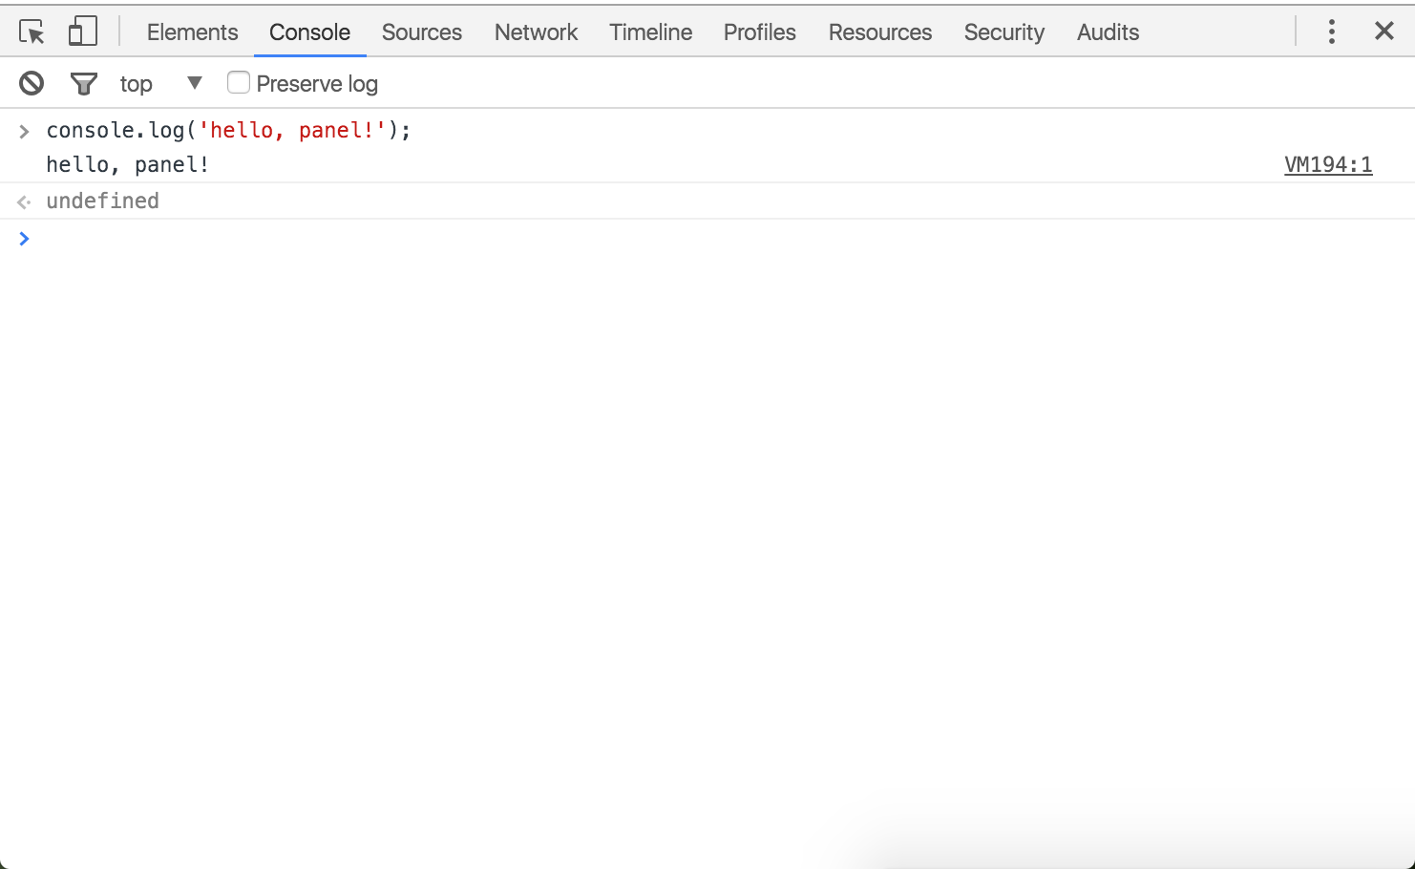The width and height of the screenshot is (1415, 869).
Task: Open the top execution context dropdown
Action: pos(162,84)
